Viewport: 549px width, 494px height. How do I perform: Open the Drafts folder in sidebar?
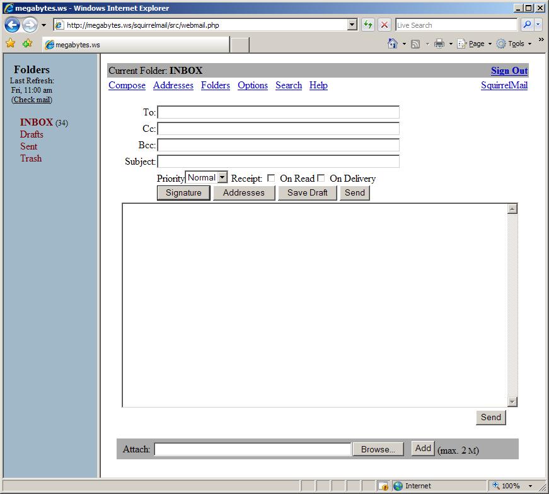(x=32, y=134)
